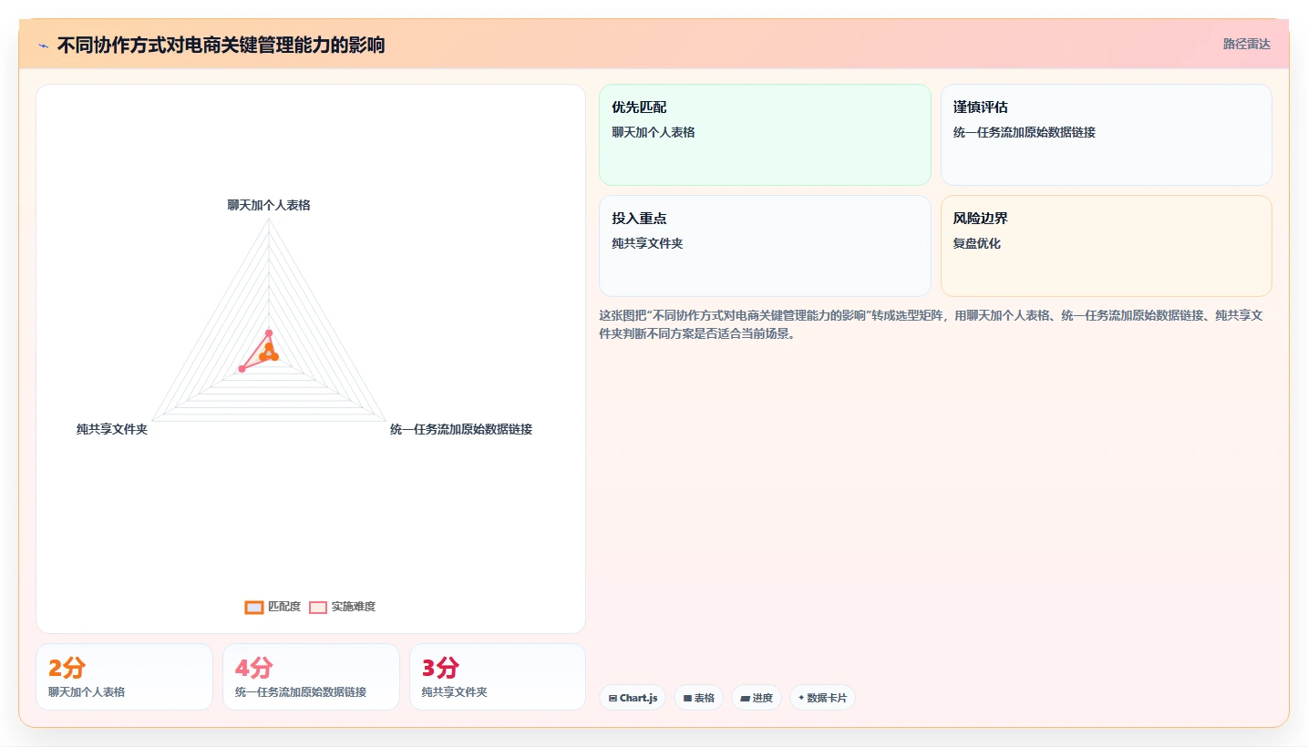Click the 4分 score value

pos(253,668)
